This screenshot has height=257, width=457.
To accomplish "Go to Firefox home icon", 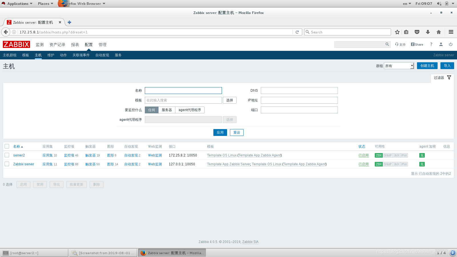I will click(439, 32).
